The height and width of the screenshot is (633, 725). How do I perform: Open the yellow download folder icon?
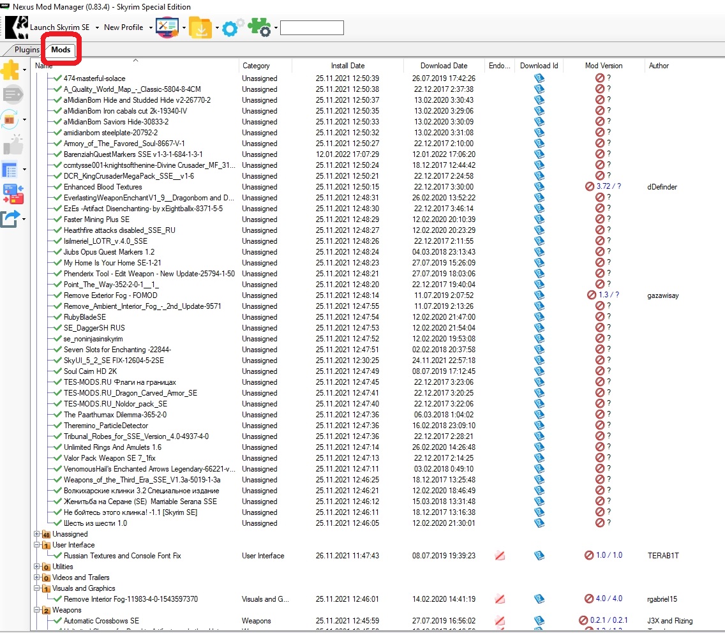coord(200,27)
